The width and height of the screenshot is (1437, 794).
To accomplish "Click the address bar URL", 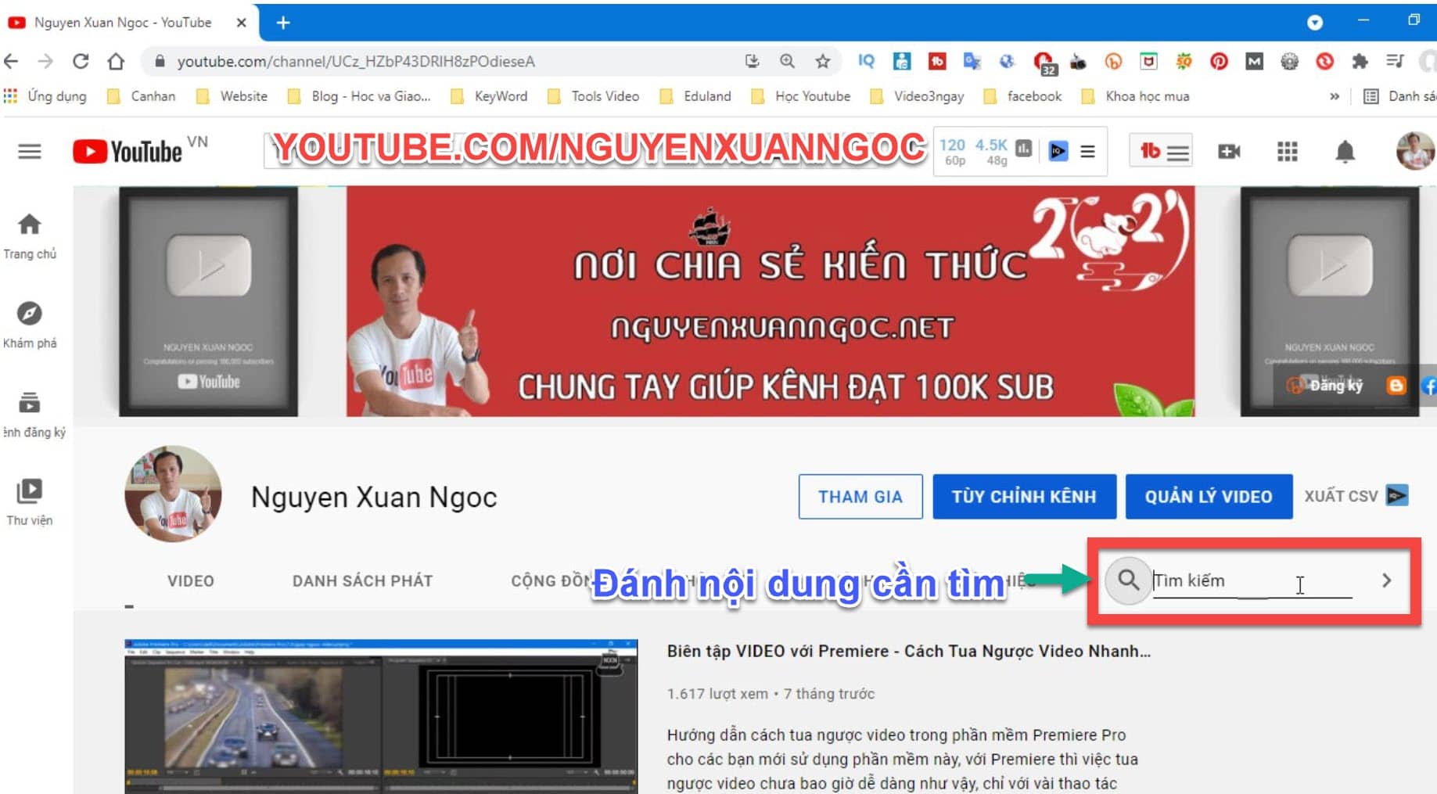I will point(356,61).
